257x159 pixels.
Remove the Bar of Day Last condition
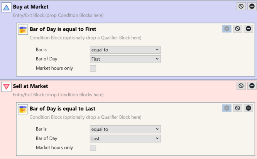(x=248, y=108)
